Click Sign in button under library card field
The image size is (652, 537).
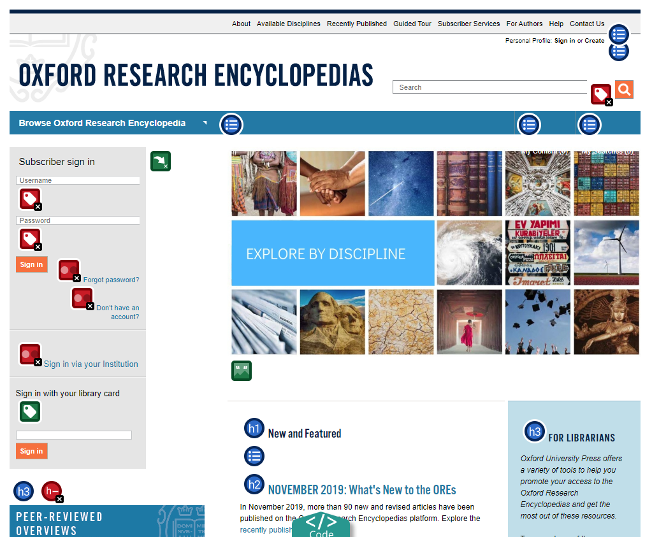coord(32,451)
